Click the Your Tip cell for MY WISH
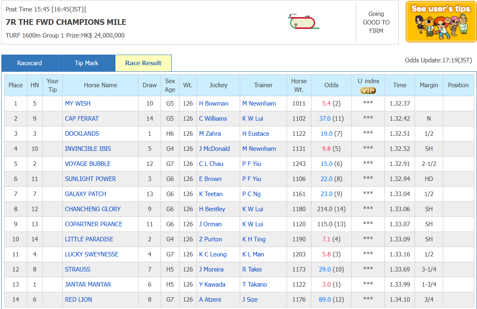 (53, 104)
